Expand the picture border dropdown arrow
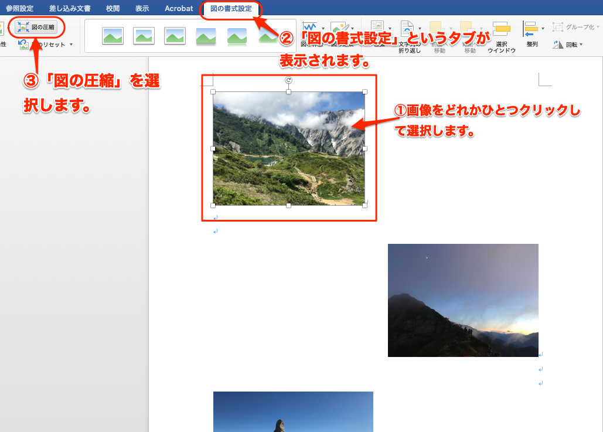 (323, 29)
